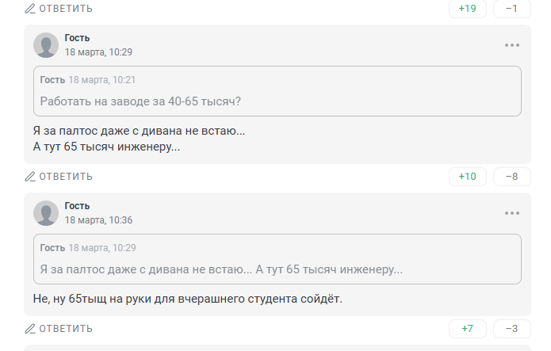Open three-dots menu on 10:36 comment
This screenshot has height=351, width=551.
(x=511, y=213)
